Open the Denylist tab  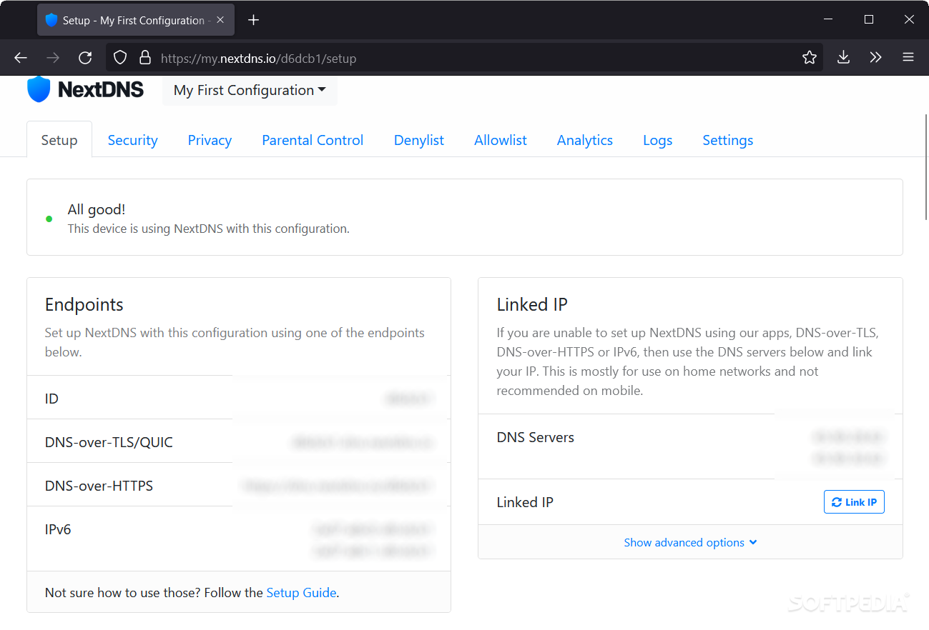click(419, 140)
